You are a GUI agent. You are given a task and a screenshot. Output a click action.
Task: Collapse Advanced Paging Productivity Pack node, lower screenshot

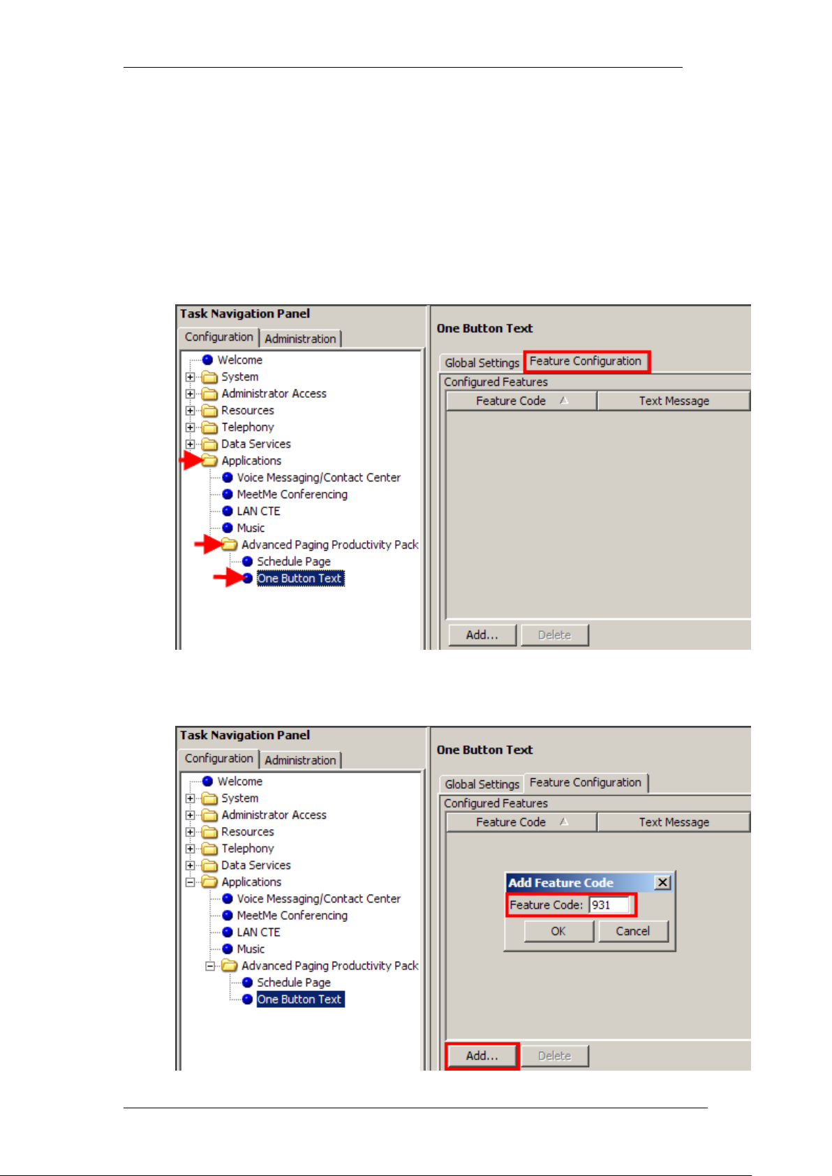210,966
